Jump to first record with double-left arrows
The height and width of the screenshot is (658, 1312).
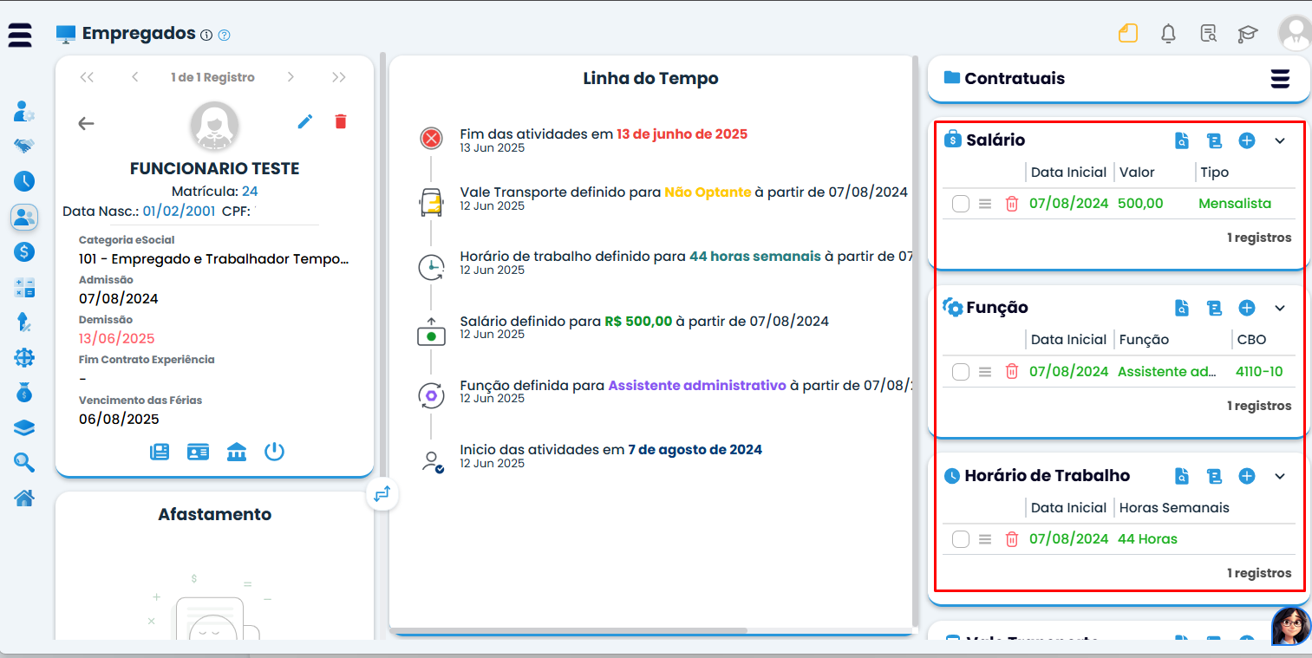(87, 77)
